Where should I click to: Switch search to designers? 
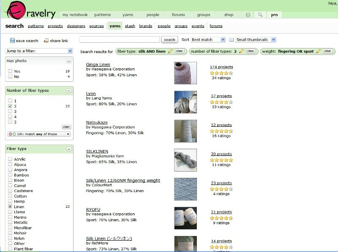(76, 26)
